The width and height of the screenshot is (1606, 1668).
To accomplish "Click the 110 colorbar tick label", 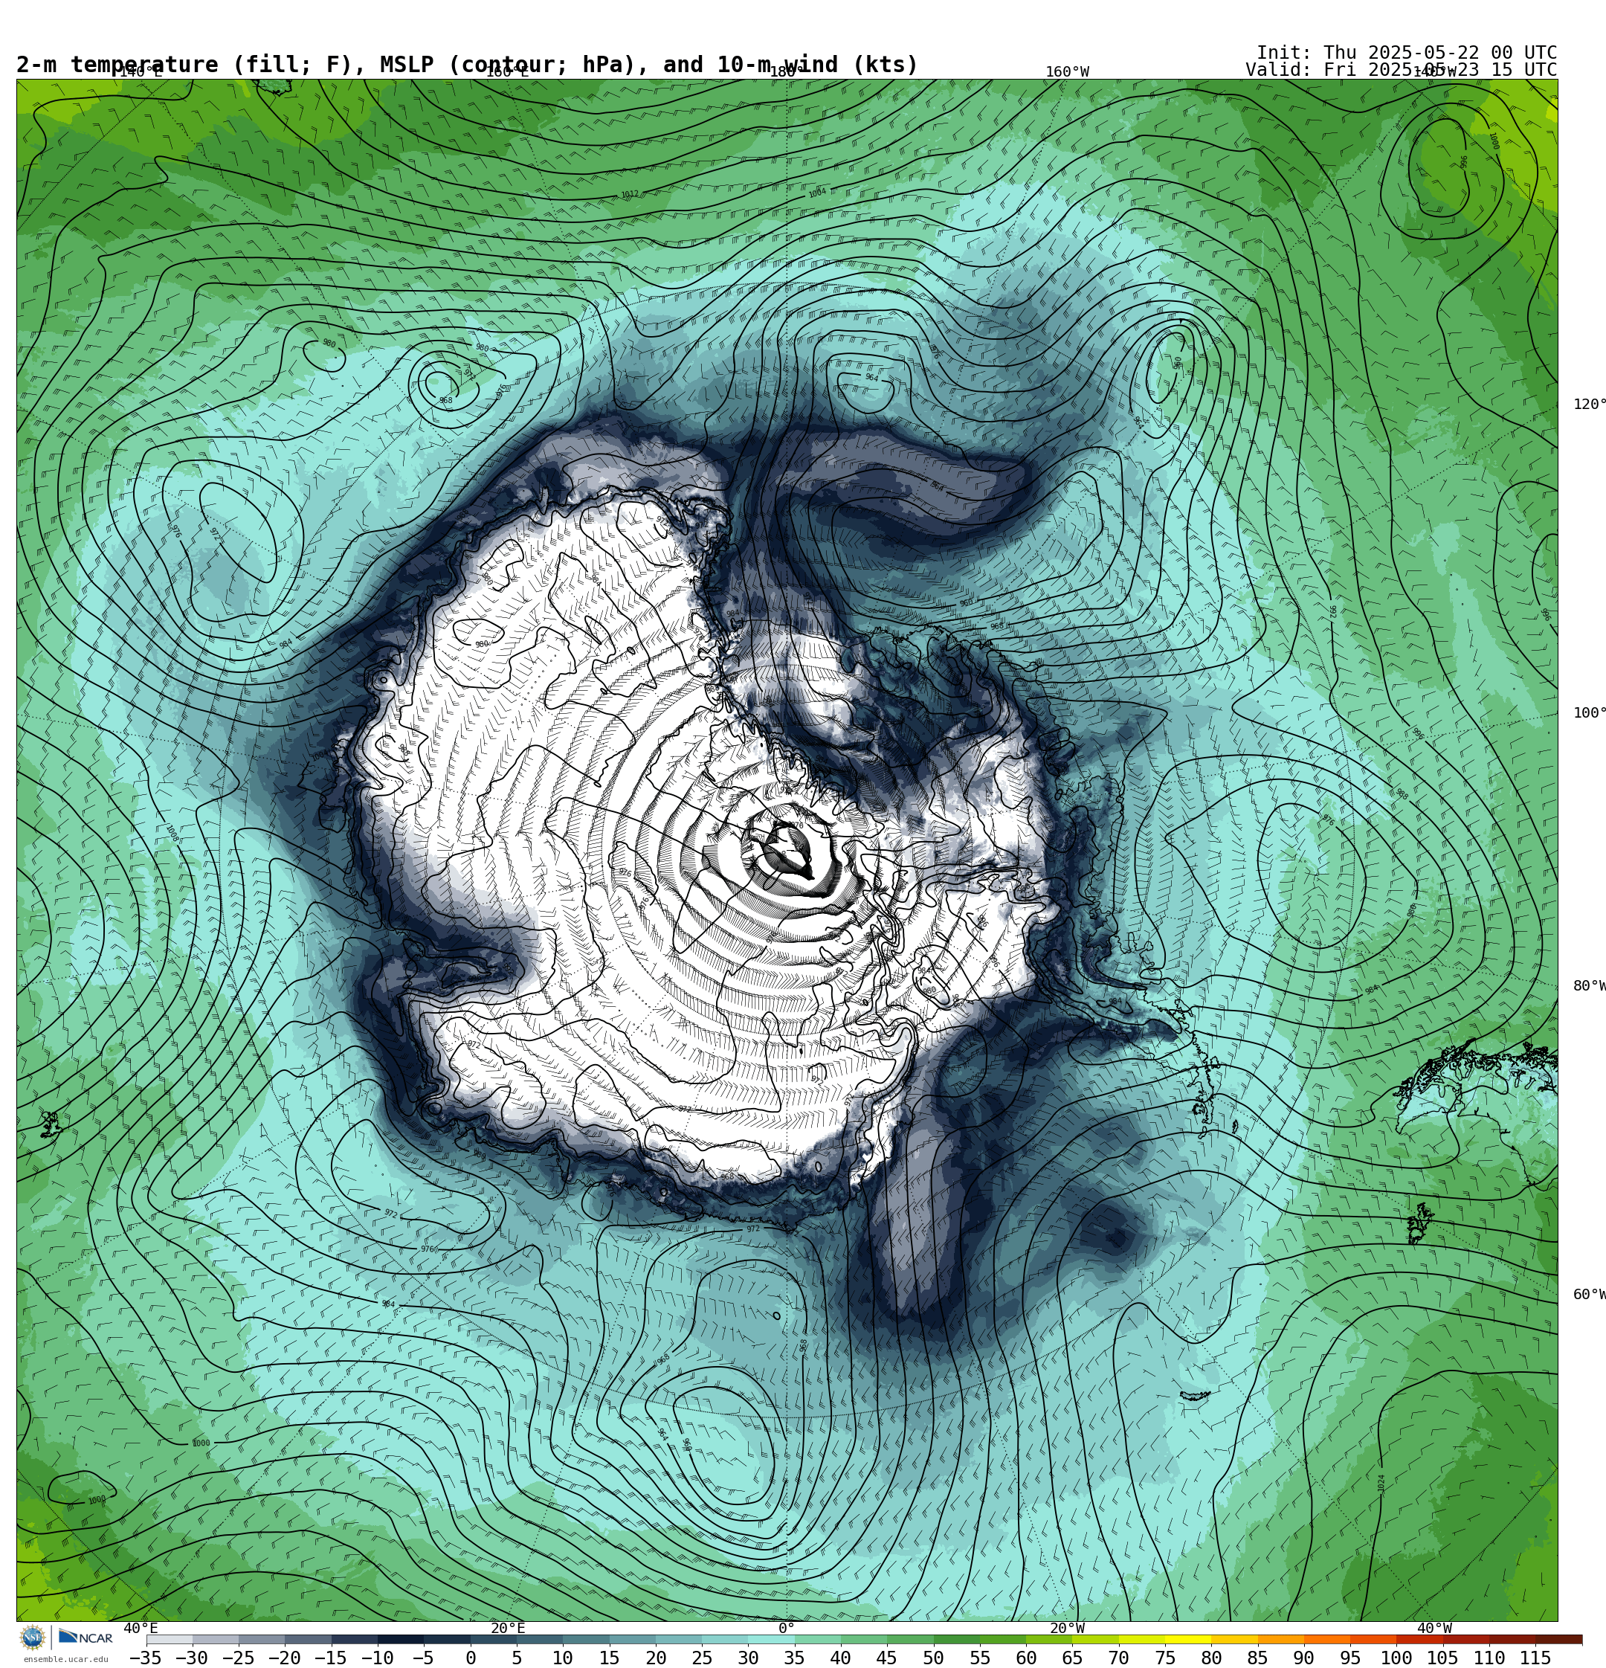I will click(x=1489, y=1658).
